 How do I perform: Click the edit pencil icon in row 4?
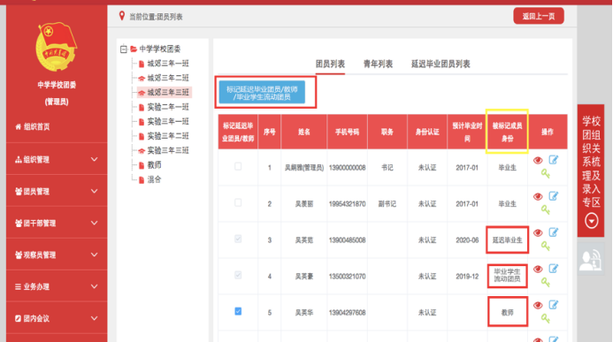tap(553, 269)
